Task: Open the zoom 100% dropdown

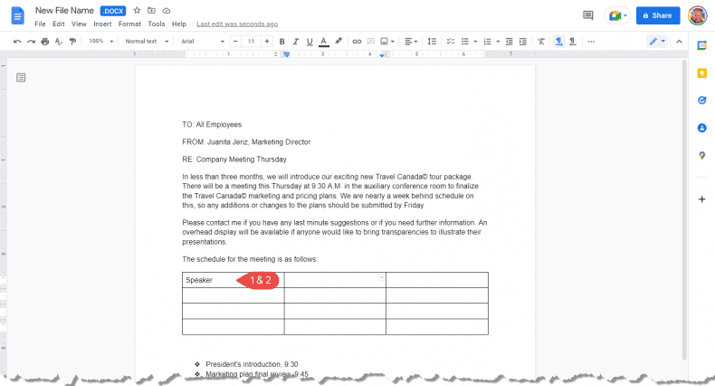Action: (100, 41)
